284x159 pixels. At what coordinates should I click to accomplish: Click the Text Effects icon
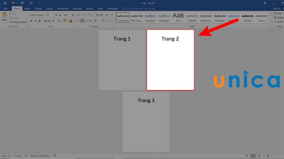[59, 21]
